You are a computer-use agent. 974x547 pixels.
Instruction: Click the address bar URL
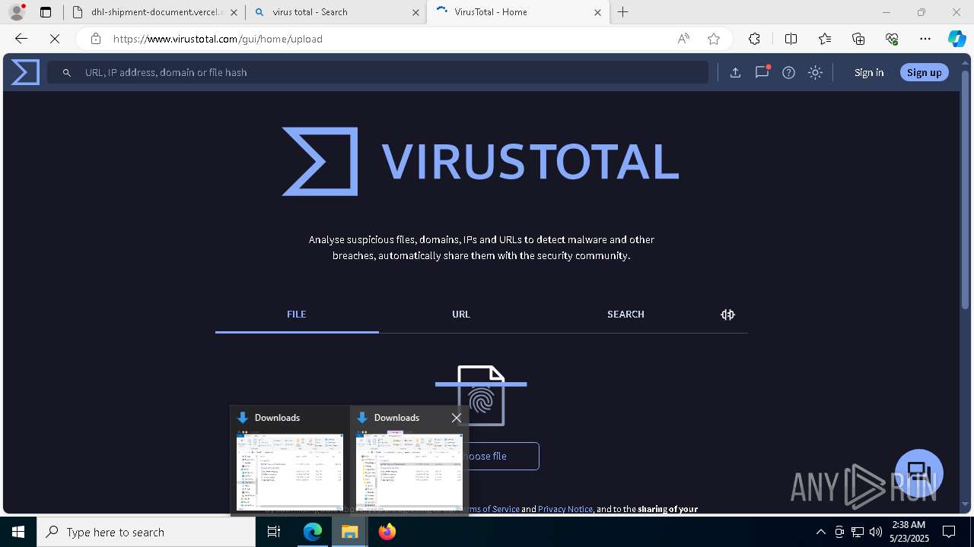[218, 39]
